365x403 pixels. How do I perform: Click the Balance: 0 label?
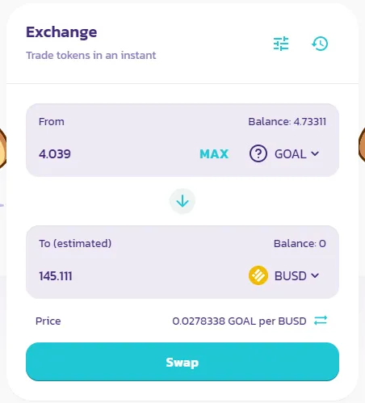coord(300,244)
